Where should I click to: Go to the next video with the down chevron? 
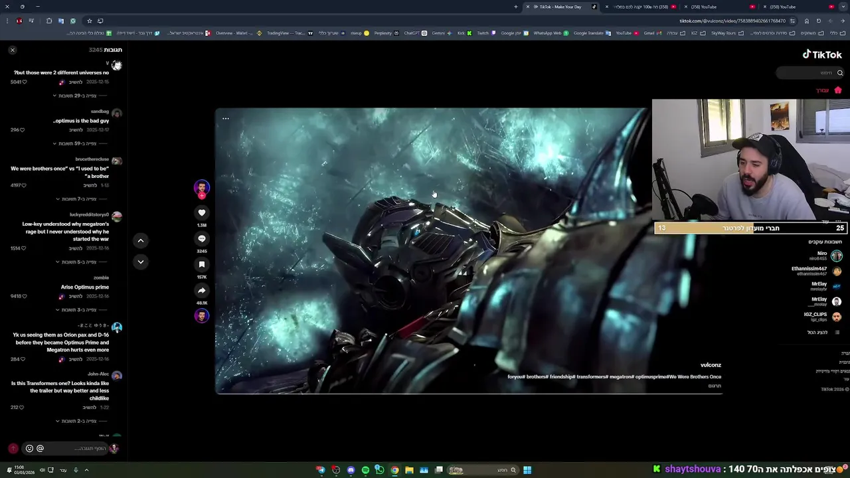click(x=141, y=262)
